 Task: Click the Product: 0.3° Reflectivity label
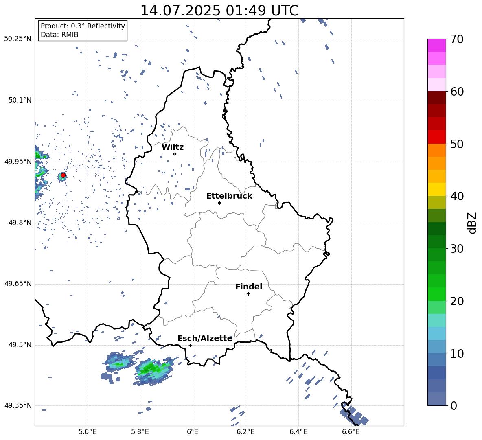(83, 26)
